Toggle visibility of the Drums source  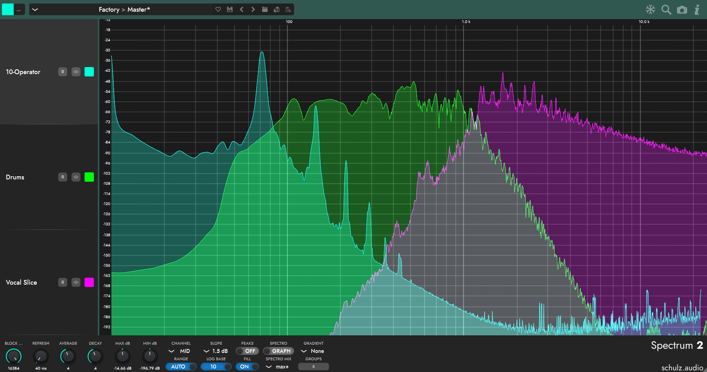(x=76, y=177)
